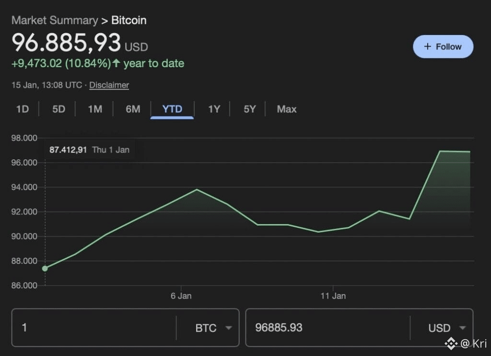Open the Market Summary breadcrumb link
This screenshot has height=356, width=491.
coord(54,20)
